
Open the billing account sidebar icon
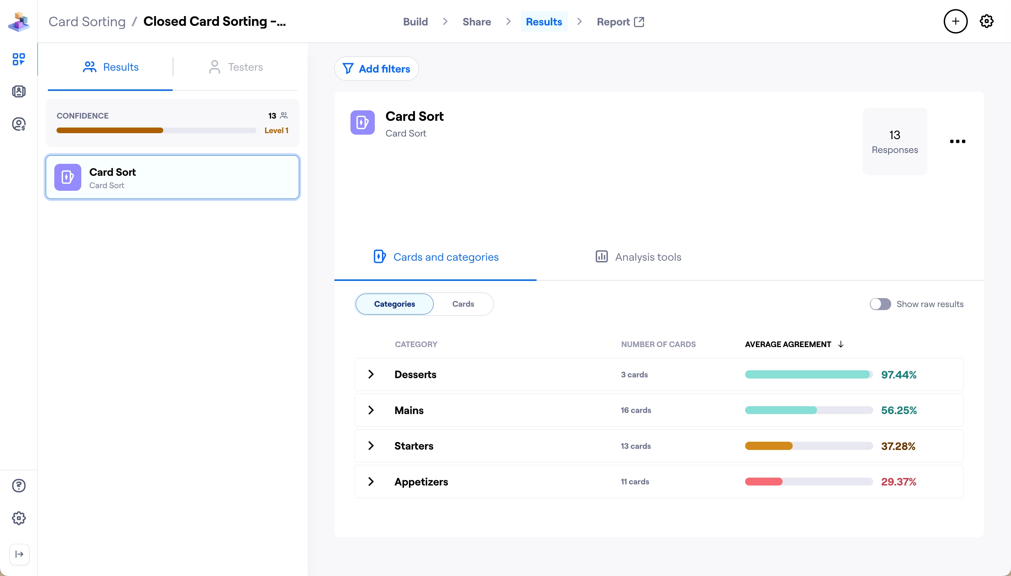(19, 124)
